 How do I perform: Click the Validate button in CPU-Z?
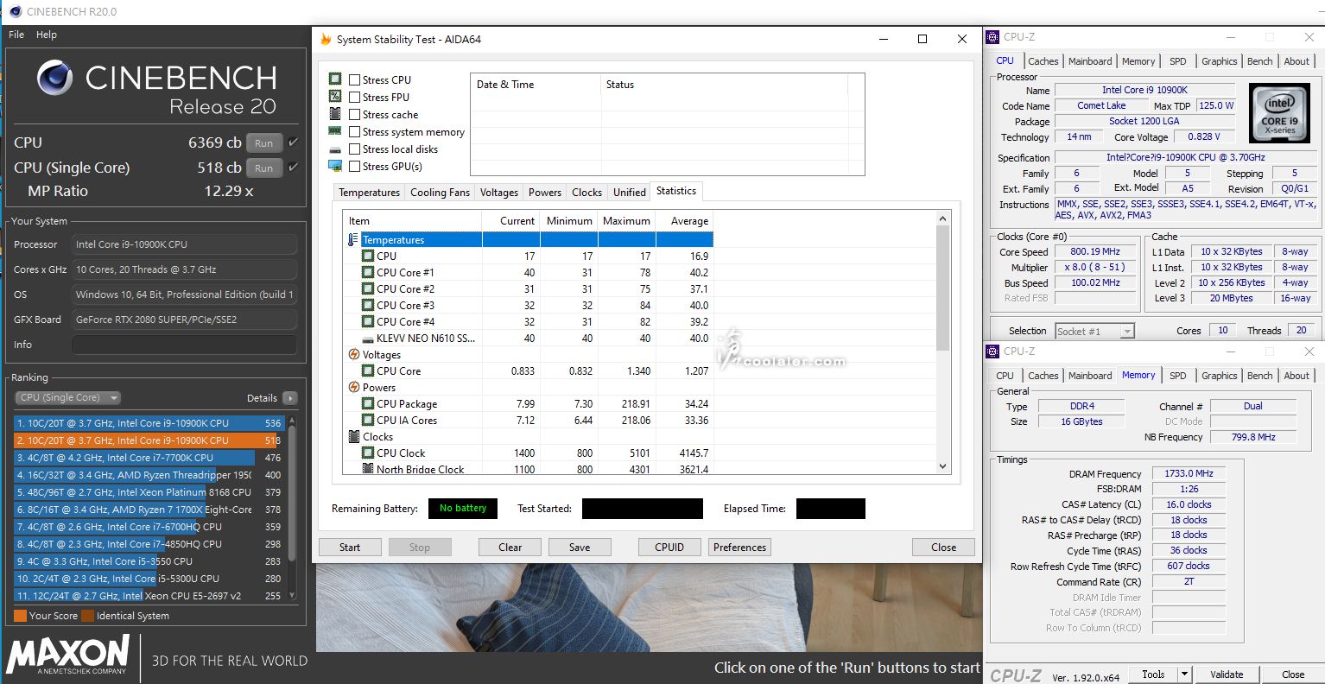point(1227,674)
